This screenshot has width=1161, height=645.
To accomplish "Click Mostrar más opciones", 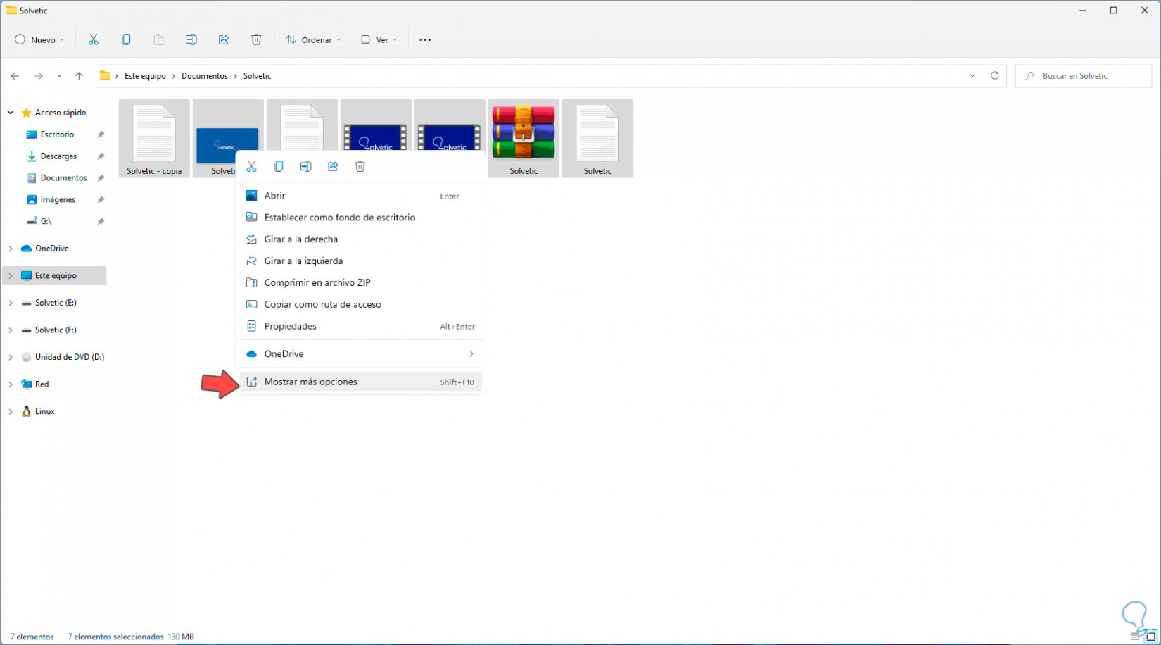I will [x=360, y=382].
